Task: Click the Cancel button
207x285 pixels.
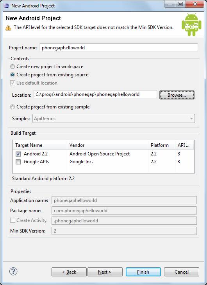Action: pos(182,272)
